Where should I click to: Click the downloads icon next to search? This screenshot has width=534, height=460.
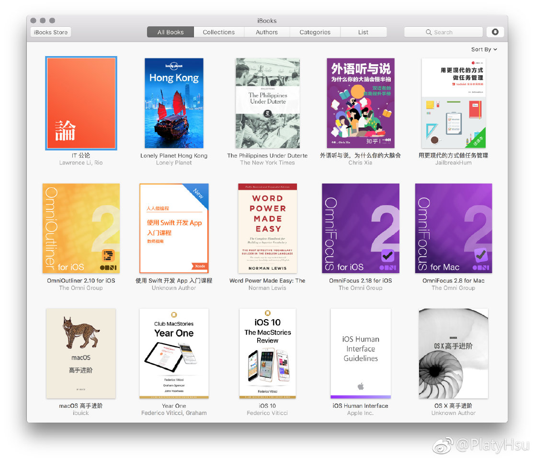(x=495, y=32)
